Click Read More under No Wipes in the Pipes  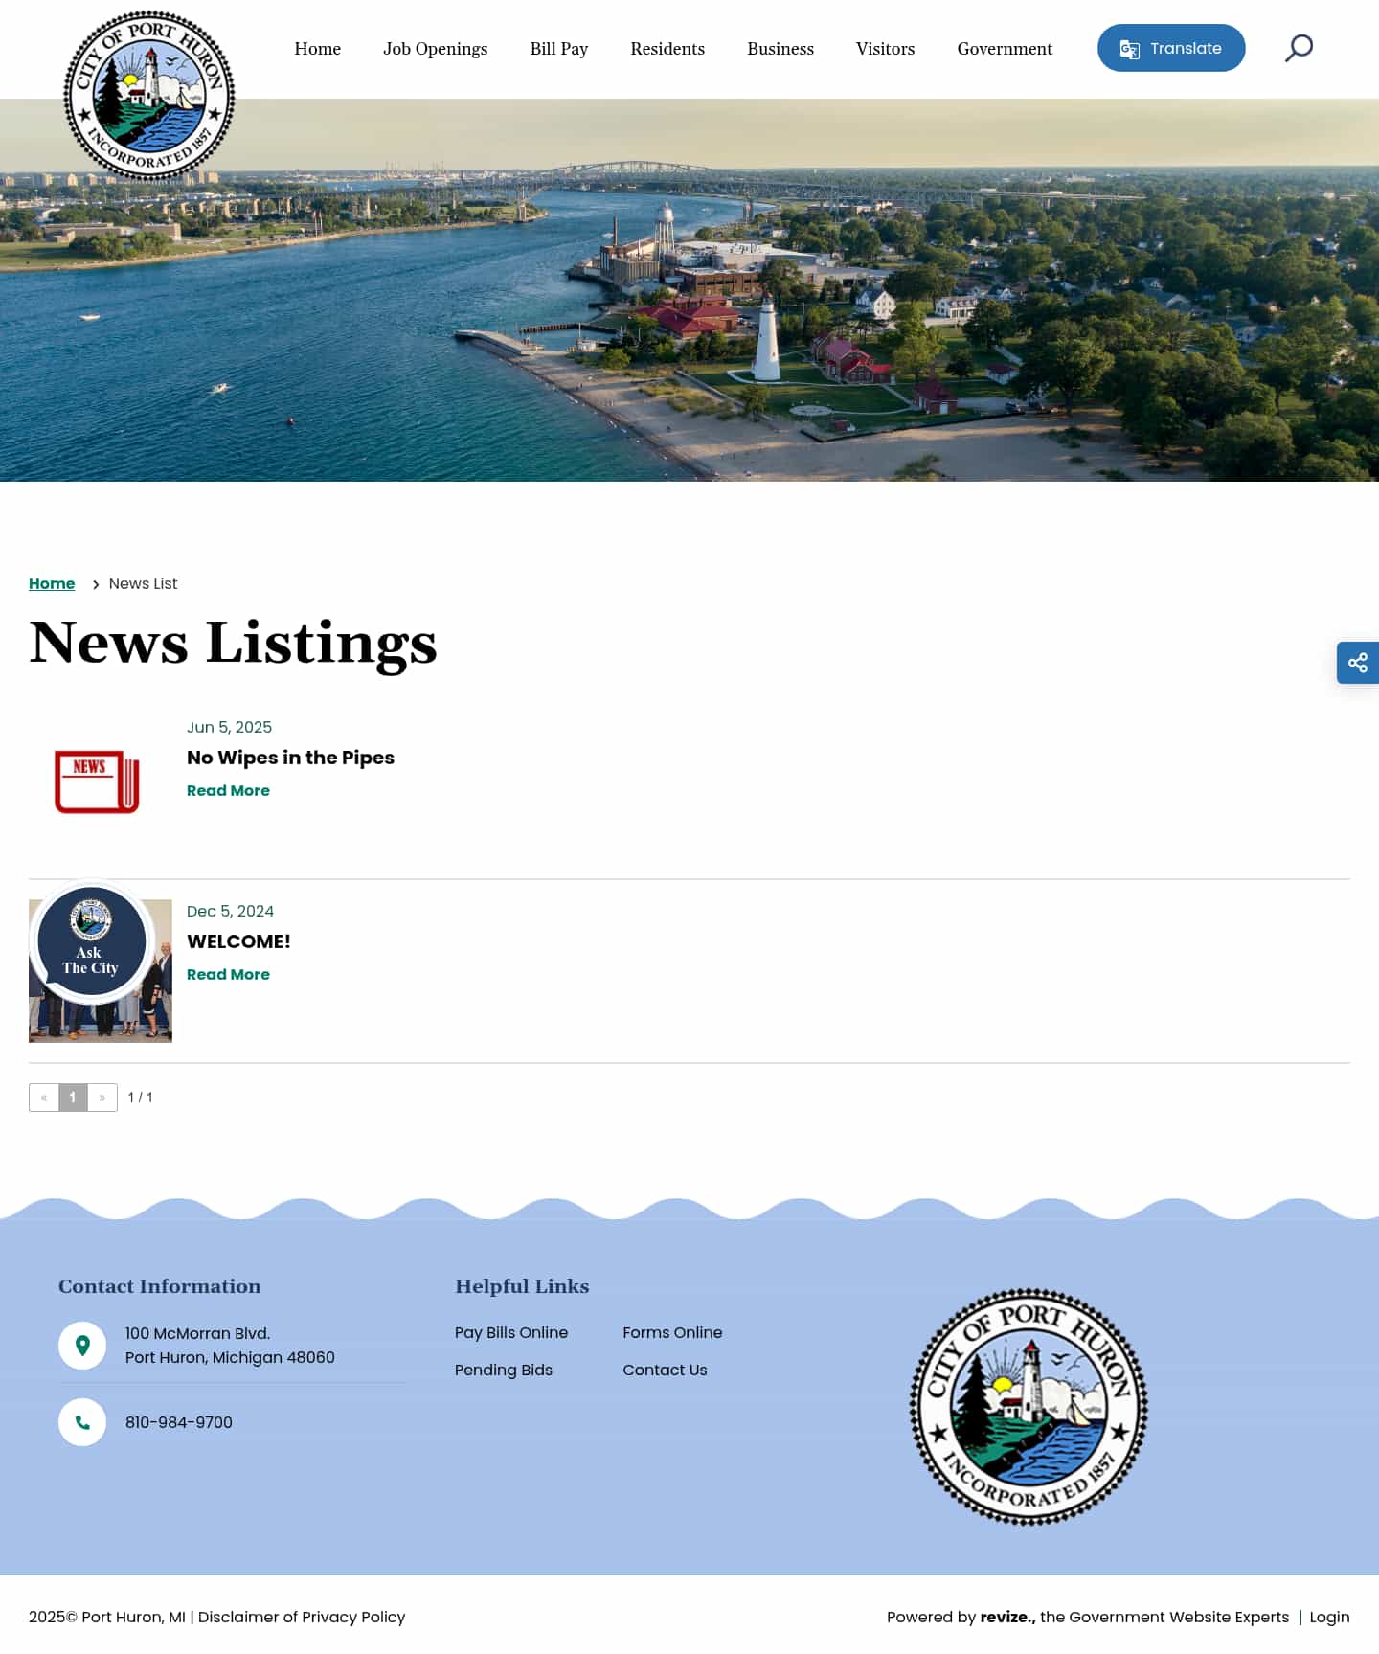click(x=228, y=790)
